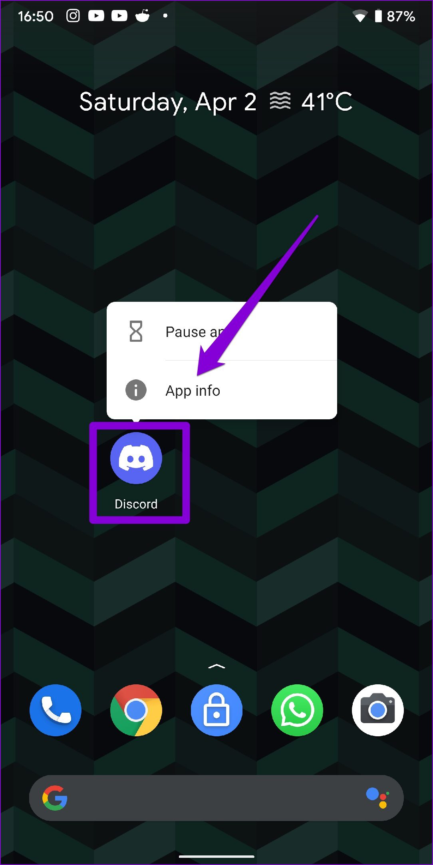Tap the bottom navigation gesture pill

coord(216,856)
